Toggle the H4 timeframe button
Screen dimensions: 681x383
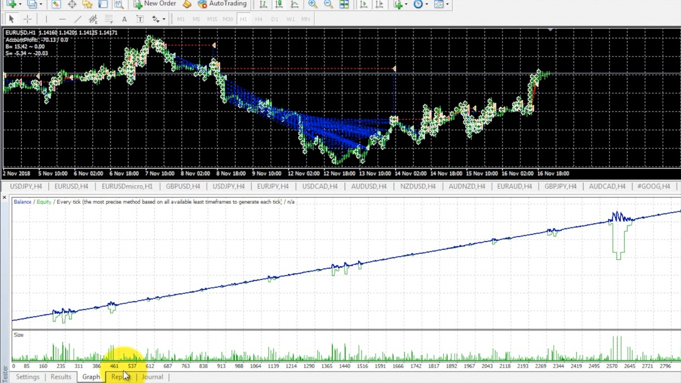(259, 19)
